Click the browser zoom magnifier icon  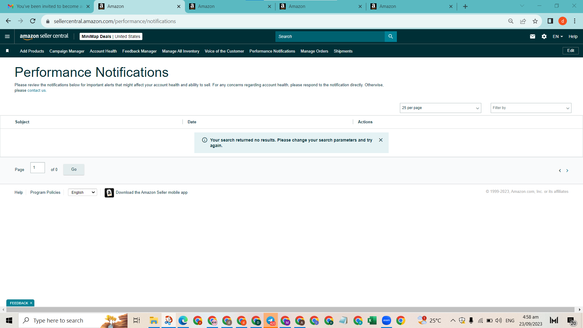click(511, 21)
